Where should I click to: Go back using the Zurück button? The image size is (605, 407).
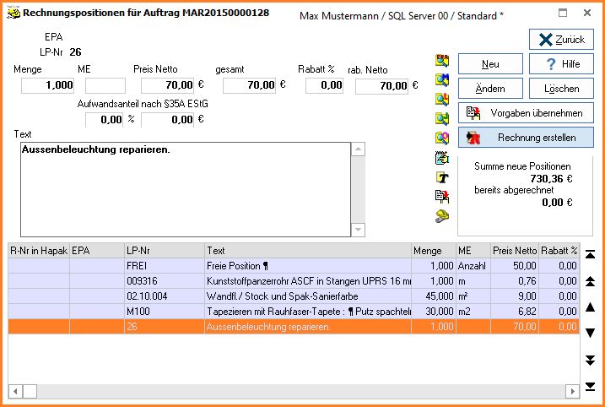pyautogui.click(x=561, y=40)
